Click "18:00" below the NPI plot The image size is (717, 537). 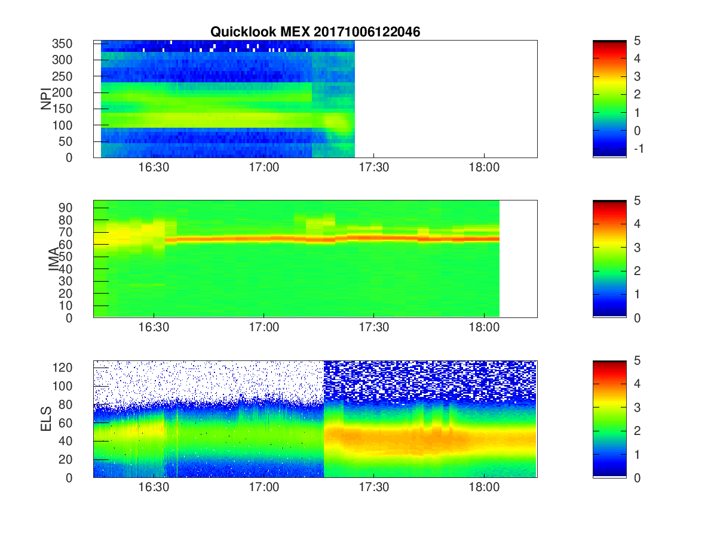point(484,168)
